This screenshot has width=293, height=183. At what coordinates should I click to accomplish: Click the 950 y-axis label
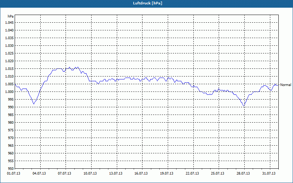click(11, 169)
